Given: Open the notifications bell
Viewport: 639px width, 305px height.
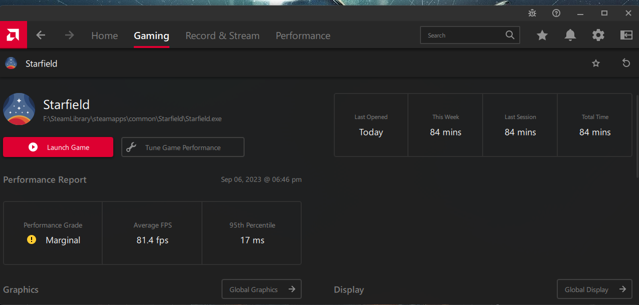Looking at the screenshot, I should (570, 35).
